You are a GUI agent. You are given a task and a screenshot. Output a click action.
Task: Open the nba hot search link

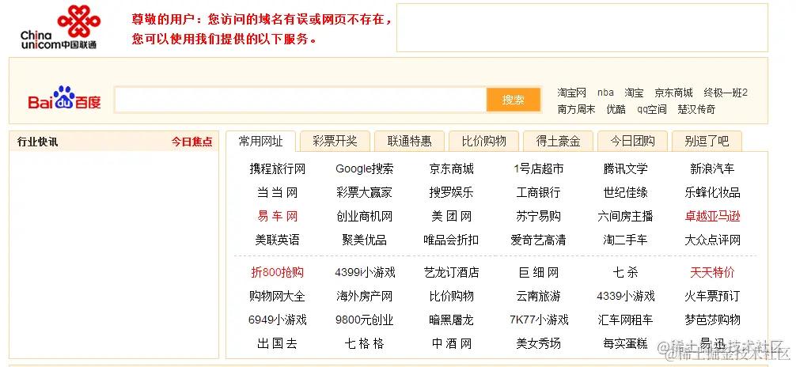[x=605, y=93]
